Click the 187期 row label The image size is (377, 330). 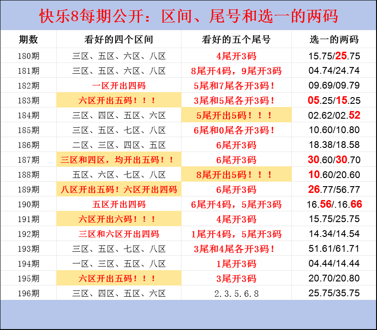pyautogui.click(x=28, y=160)
